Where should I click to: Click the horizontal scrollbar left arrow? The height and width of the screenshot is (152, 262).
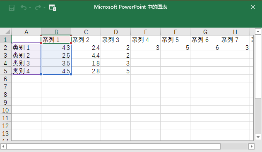(x=3, y=147)
